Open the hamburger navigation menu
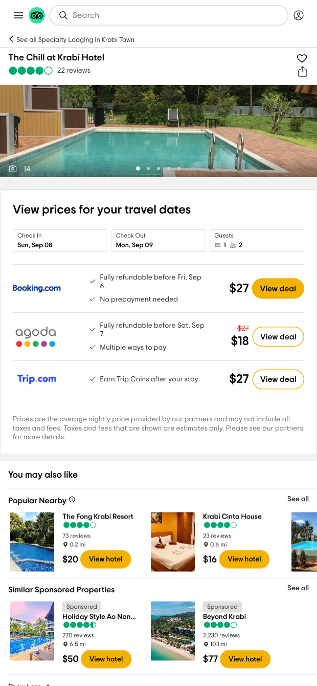 click(18, 15)
